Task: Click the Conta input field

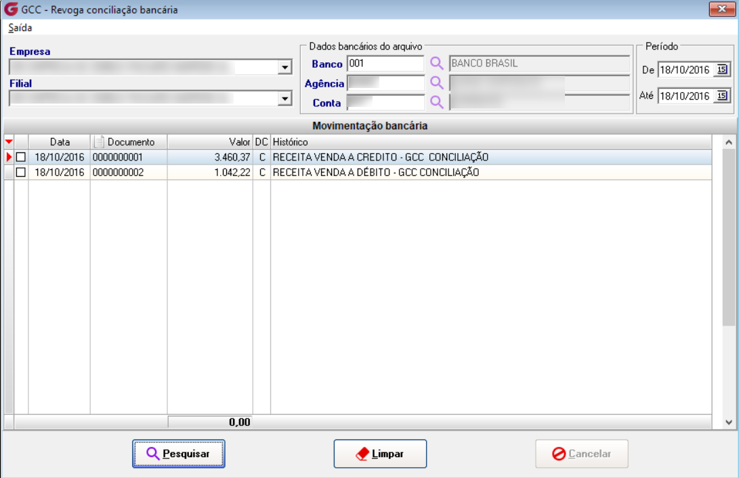Action: pyautogui.click(x=385, y=102)
